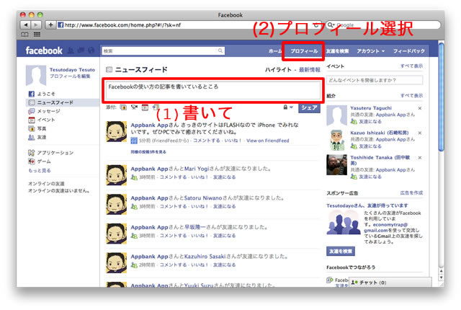Attach a link using the link icon
This screenshot has height=310, width=461.
(156, 107)
